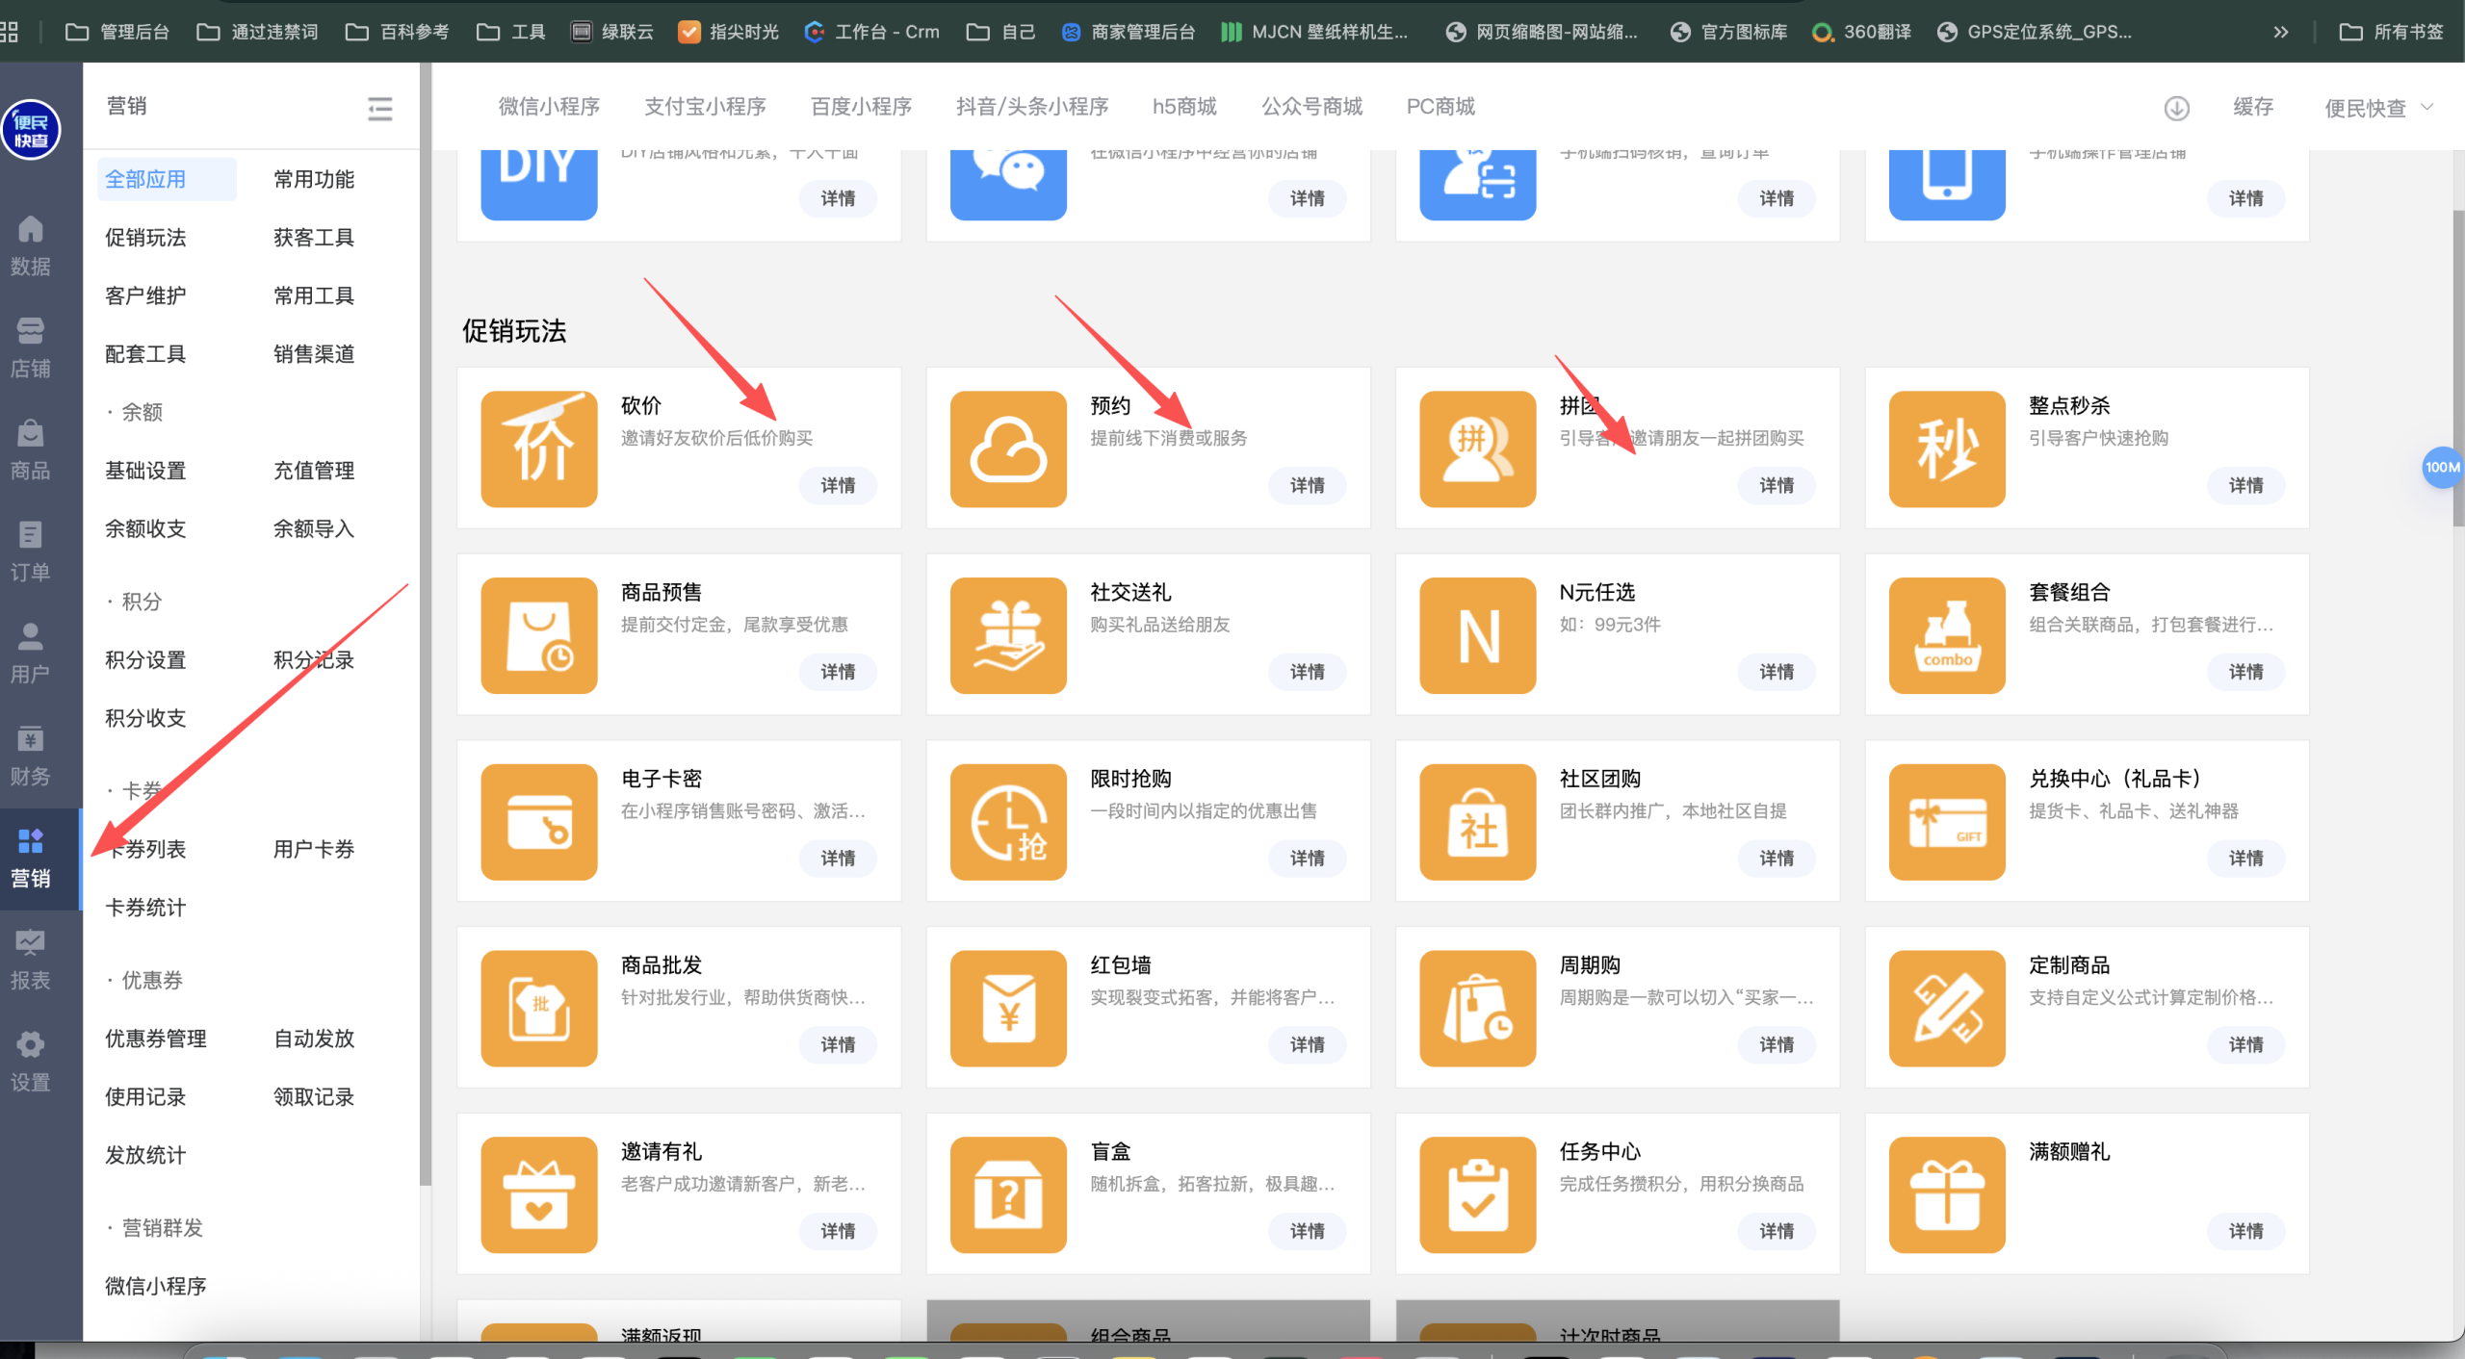2465x1359 pixels.
Task: Open the 所有书签 bookmarks folder
Action: pyautogui.click(x=2392, y=32)
